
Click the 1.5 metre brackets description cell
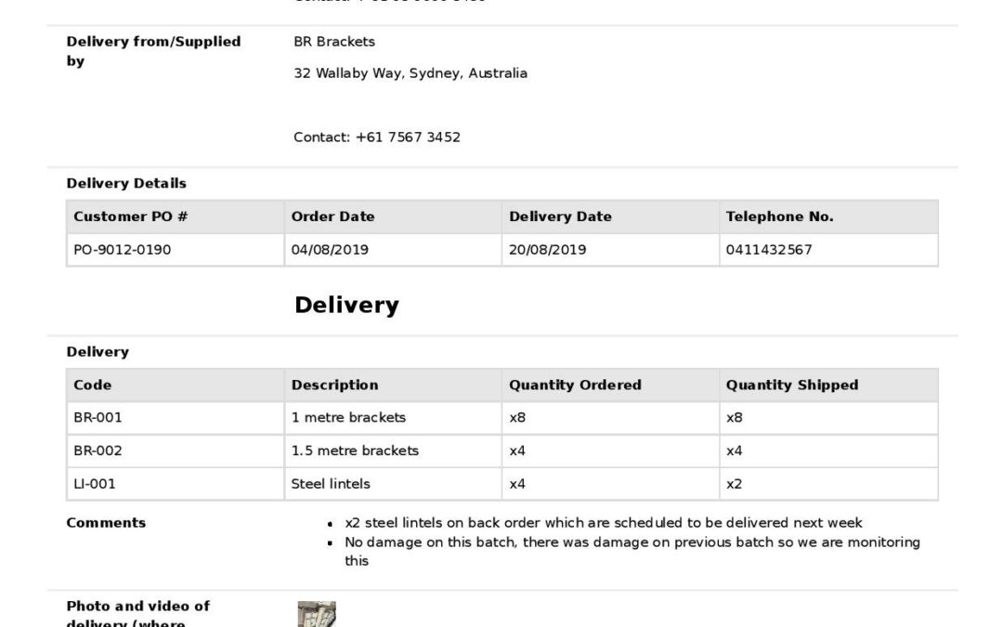pos(355,451)
